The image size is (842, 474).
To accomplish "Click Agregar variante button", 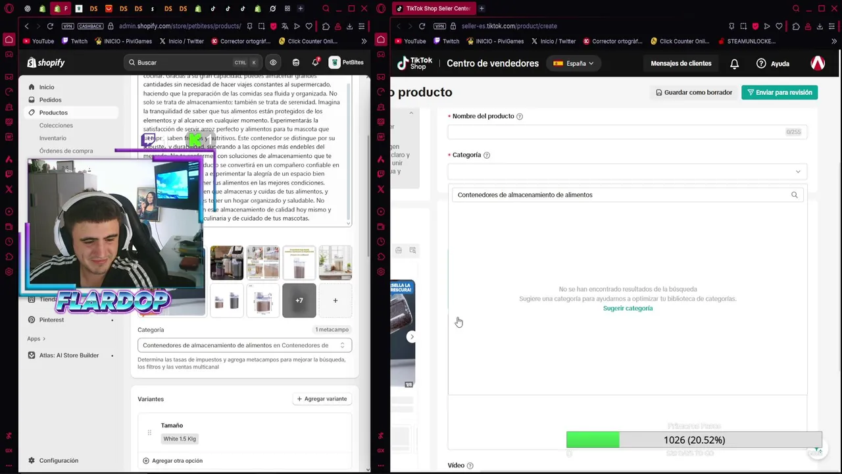I will pyautogui.click(x=322, y=399).
